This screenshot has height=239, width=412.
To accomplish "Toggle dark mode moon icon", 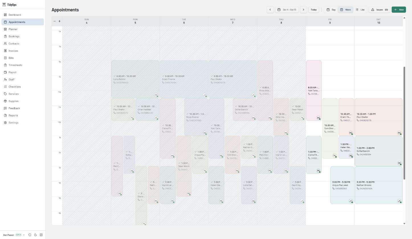I will click(x=35, y=235).
